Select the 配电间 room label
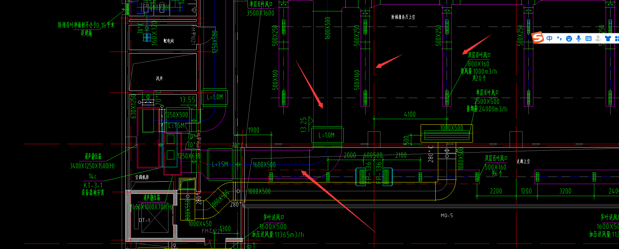 coord(168,41)
